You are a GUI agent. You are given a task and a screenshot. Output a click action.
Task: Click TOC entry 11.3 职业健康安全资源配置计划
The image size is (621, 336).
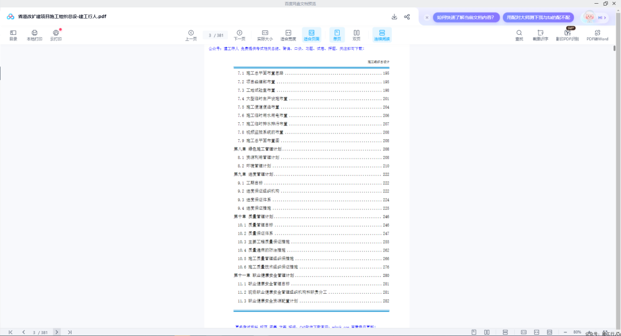click(x=313, y=301)
